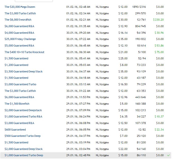This screenshot has width=175, height=160.
Task: Click the $3,000 Guaranteed Turbo link
Action: 20,84
